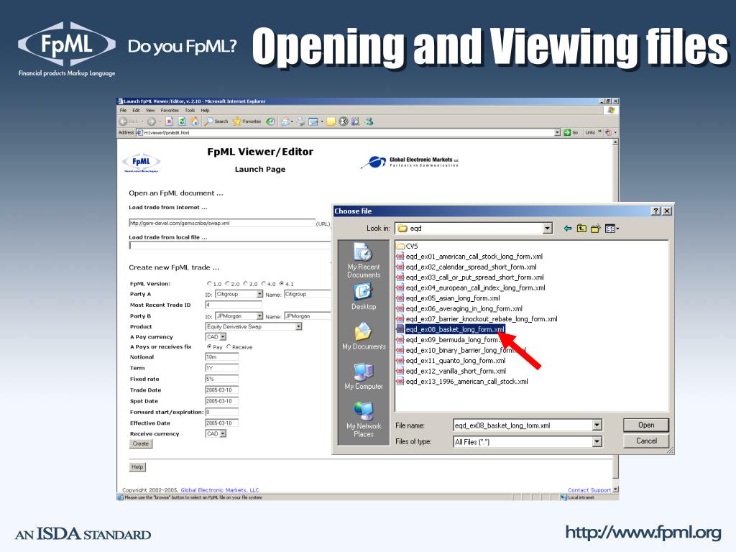This screenshot has width=736, height=552.
Task: Open the Tools menu
Action: pyautogui.click(x=190, y=110)
